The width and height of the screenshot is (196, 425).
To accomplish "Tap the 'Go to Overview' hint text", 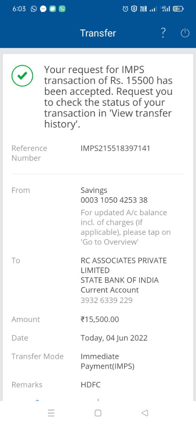I will coord(110,242).
